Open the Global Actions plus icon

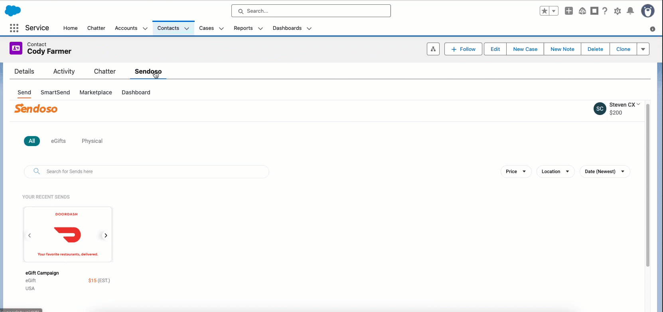pyautogui.click(x=569, y=11)
